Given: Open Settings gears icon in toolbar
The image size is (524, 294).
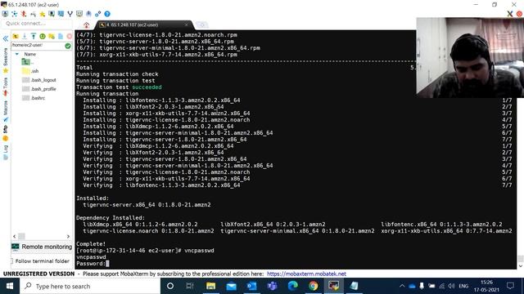Looking at the screenshot, I should click(98, 14).
